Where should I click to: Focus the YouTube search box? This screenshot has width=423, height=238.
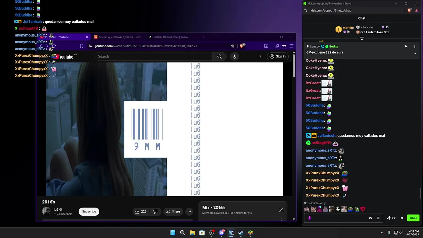[x=154, y=56]
